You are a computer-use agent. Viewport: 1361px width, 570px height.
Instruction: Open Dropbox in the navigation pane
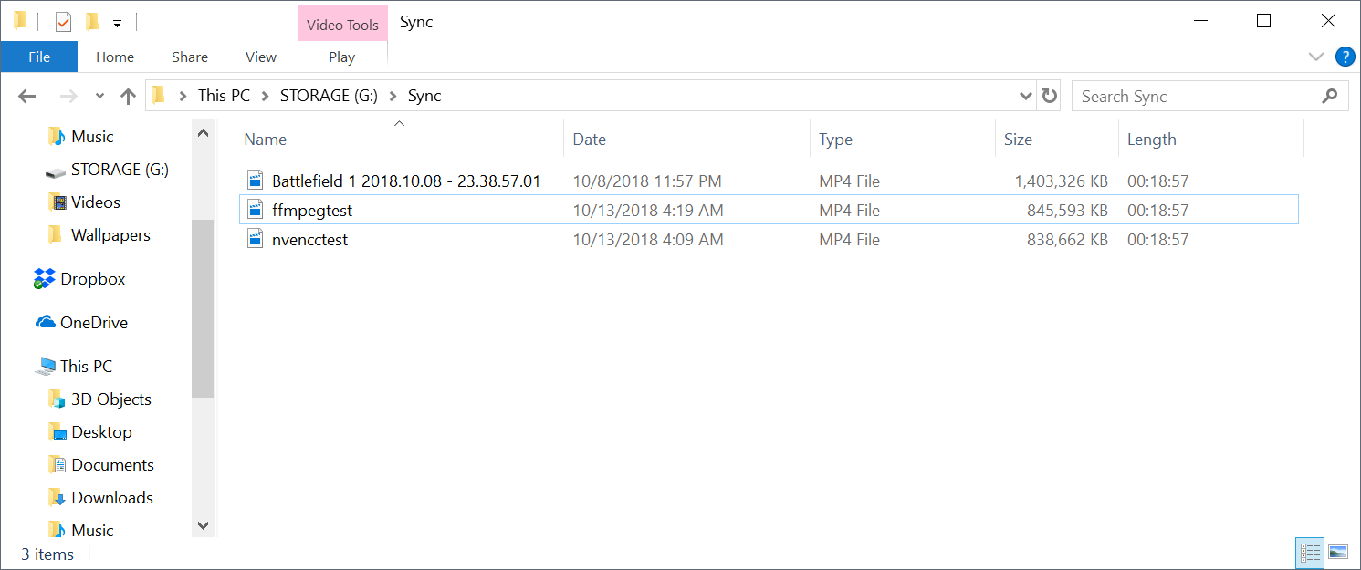tap(92, 279)
